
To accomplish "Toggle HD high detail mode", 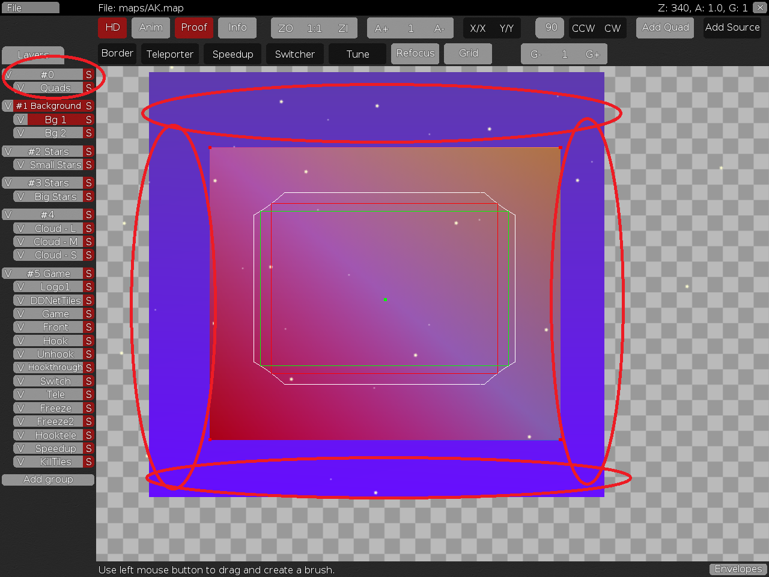I will [112, 28].
